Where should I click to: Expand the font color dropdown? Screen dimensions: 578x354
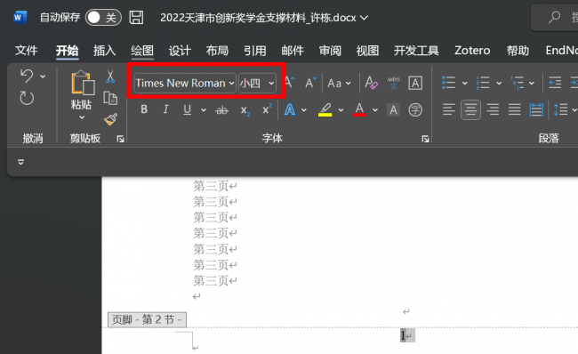375,110
